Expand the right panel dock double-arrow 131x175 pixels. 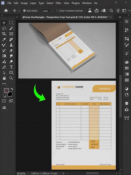click(129, 15)
